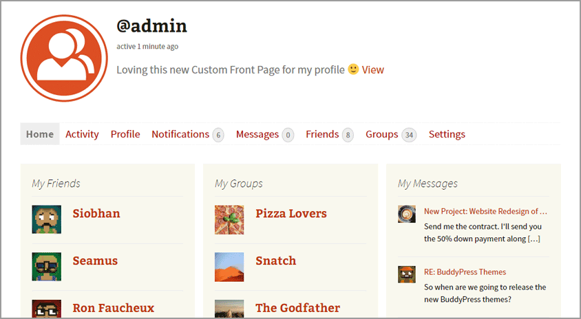
Task: Go to the Profile tab
Action: pos(125,134)
